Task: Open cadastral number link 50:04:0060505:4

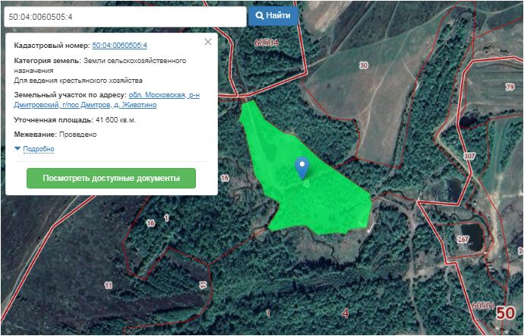Action: (x=119, y=46)
